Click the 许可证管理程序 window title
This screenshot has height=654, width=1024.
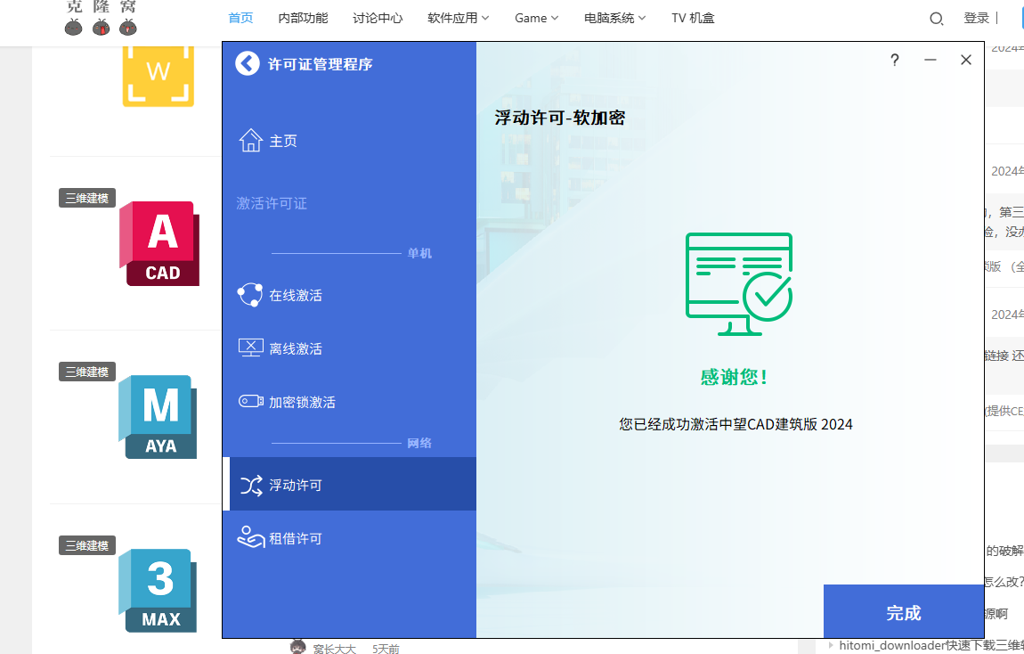click(x=321, y=64)
